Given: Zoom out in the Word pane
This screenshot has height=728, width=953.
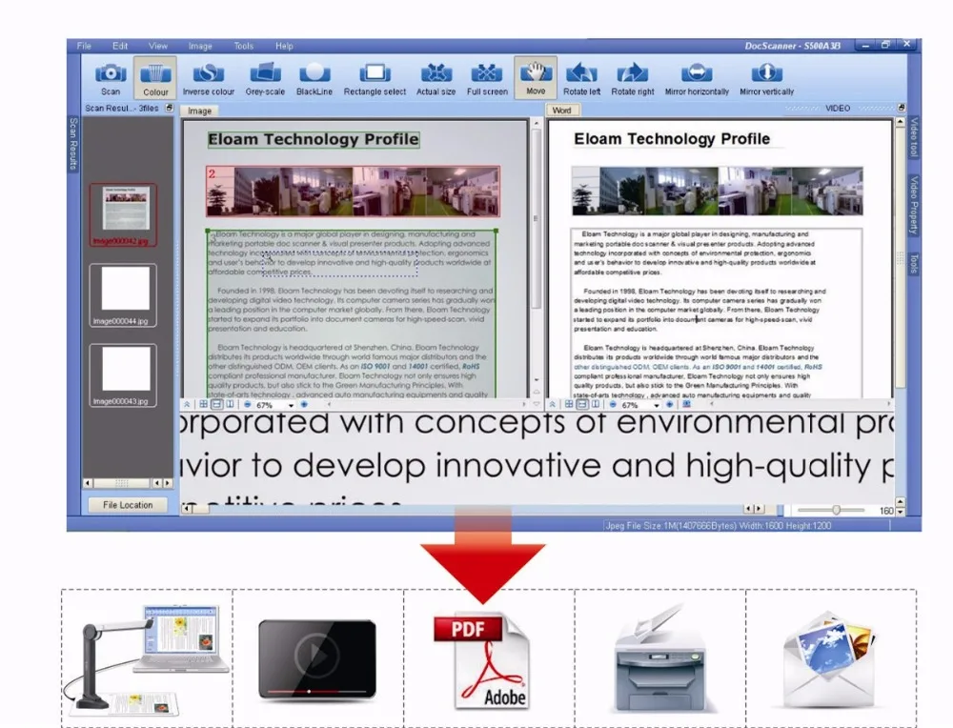Looking at the screenshot, I should [x=613, y=404].
